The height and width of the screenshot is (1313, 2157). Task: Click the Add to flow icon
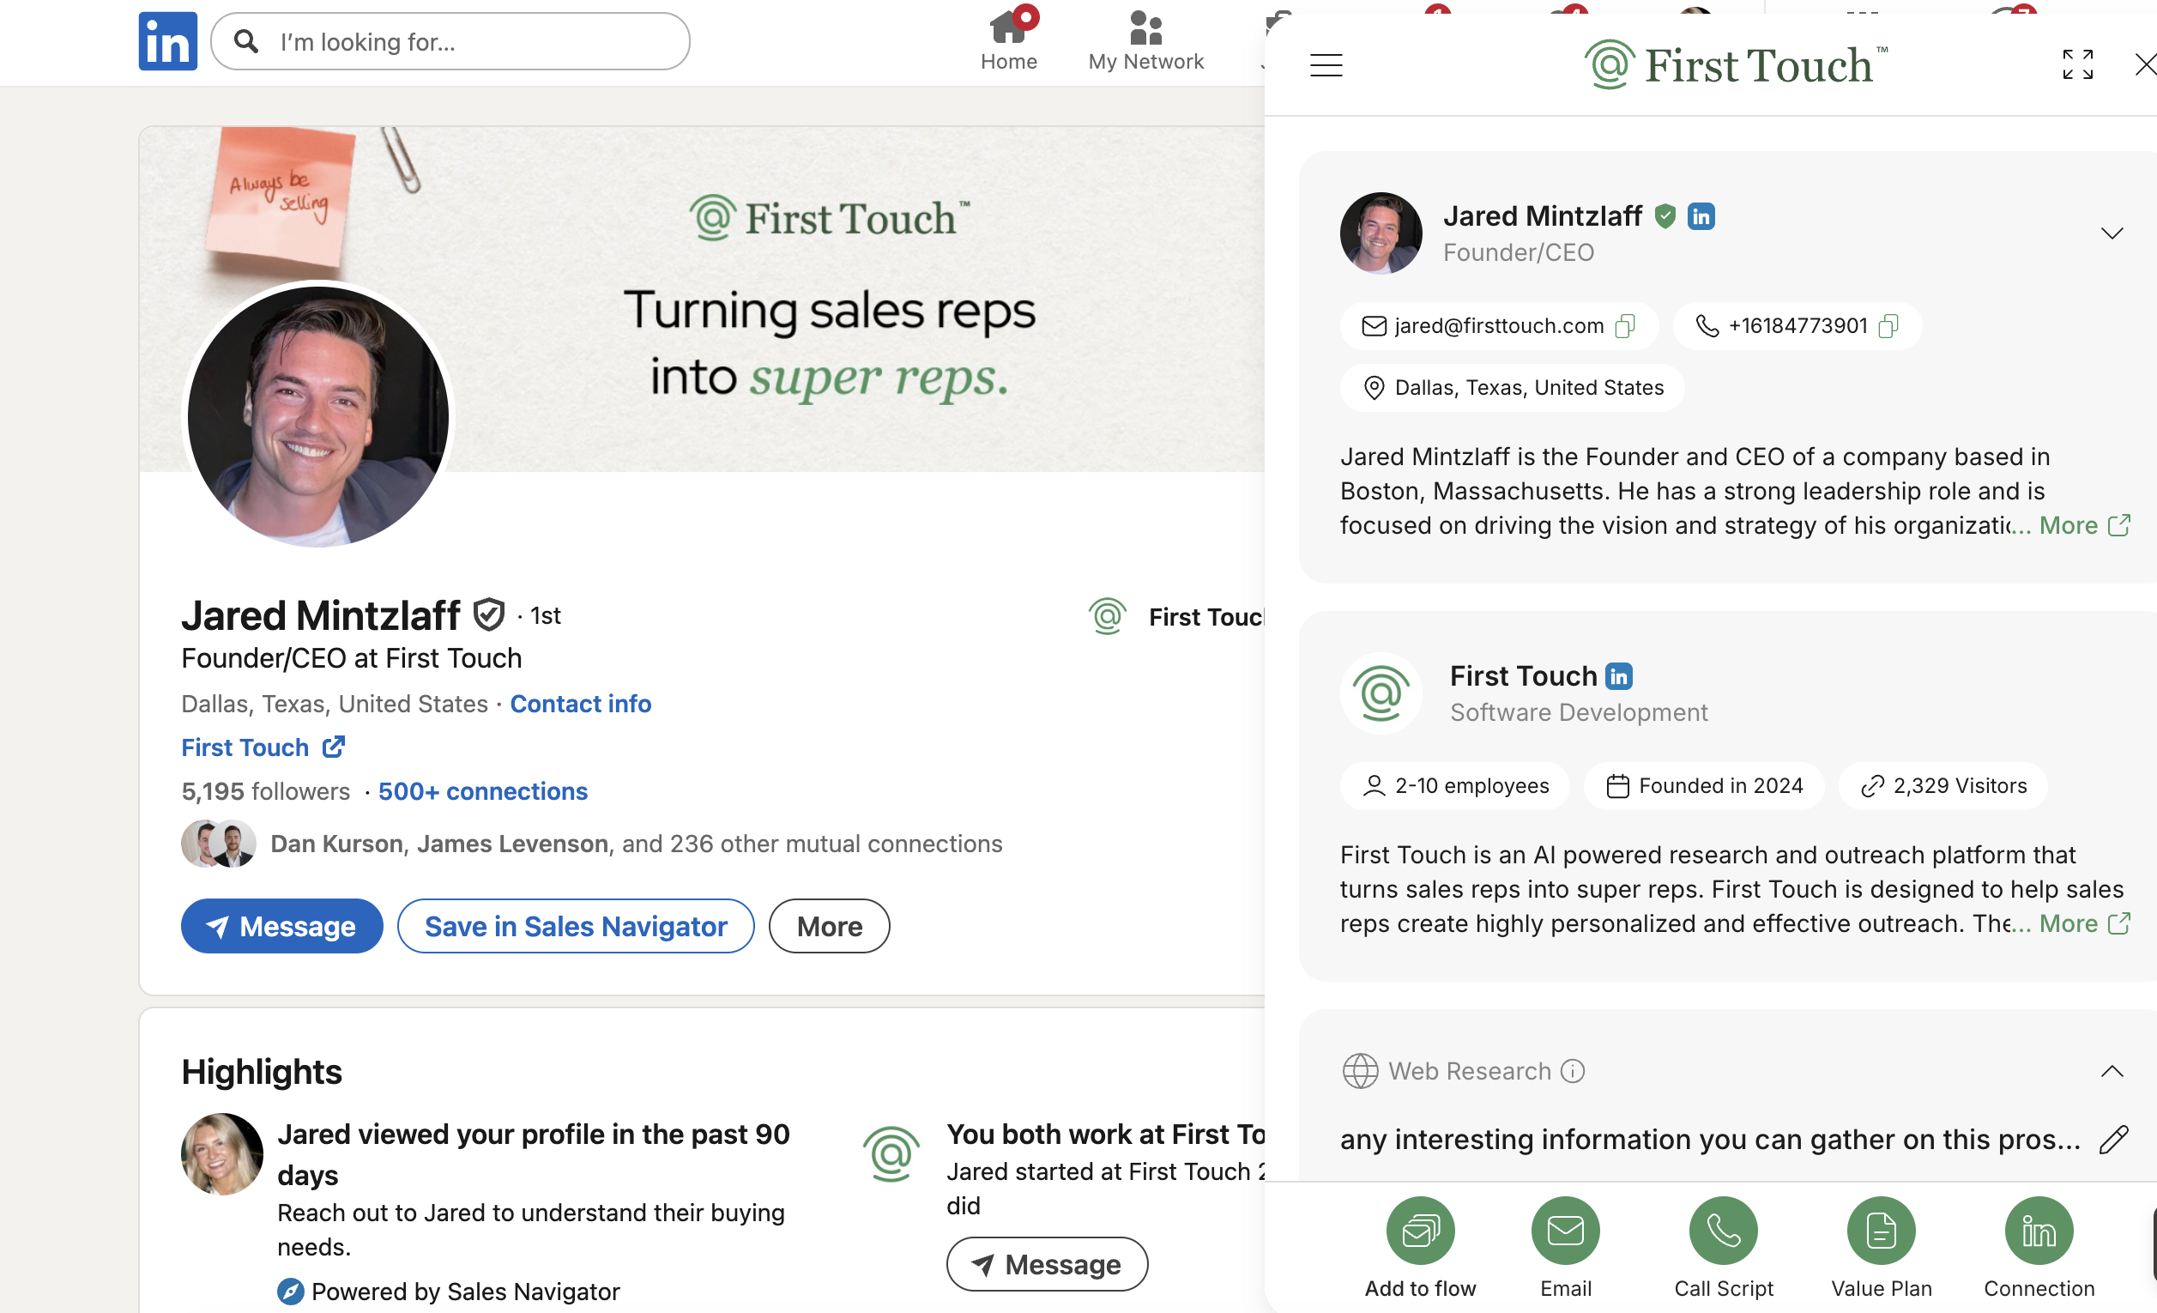pos(1420,1231)
